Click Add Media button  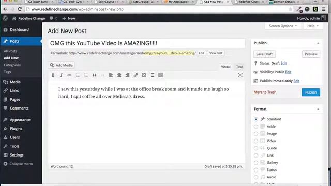(x=62, y=65)
